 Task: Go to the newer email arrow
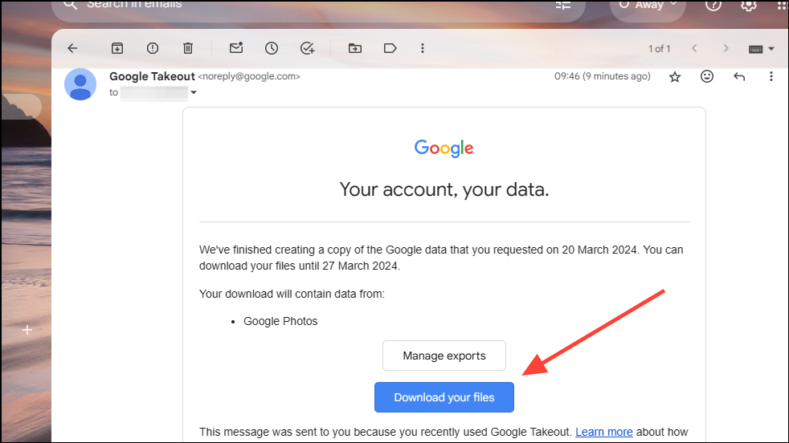694,48
